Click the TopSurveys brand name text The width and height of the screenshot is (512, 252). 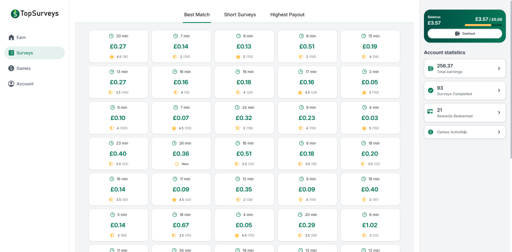[39, 13]
